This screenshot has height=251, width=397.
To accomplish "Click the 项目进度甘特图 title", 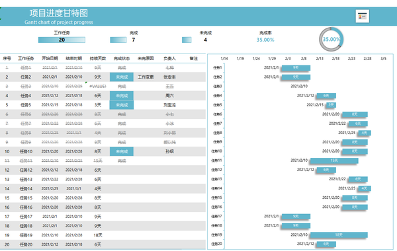I will (x=59, y=13).
